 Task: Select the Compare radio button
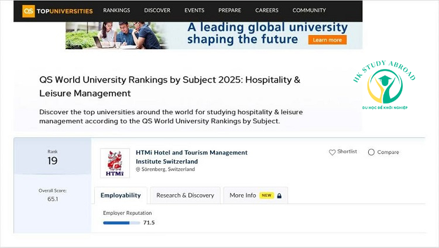[x=371, y=152]
